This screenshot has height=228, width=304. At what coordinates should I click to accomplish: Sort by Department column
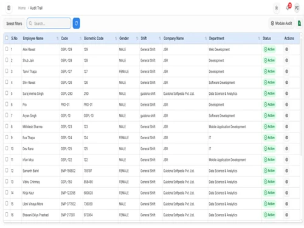click(x=259, y=38)
